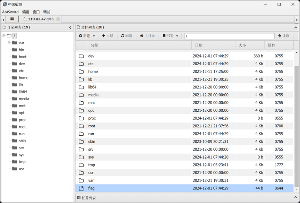Expand the var folder in tree
The image size is (300, 203).
[9, 43]
